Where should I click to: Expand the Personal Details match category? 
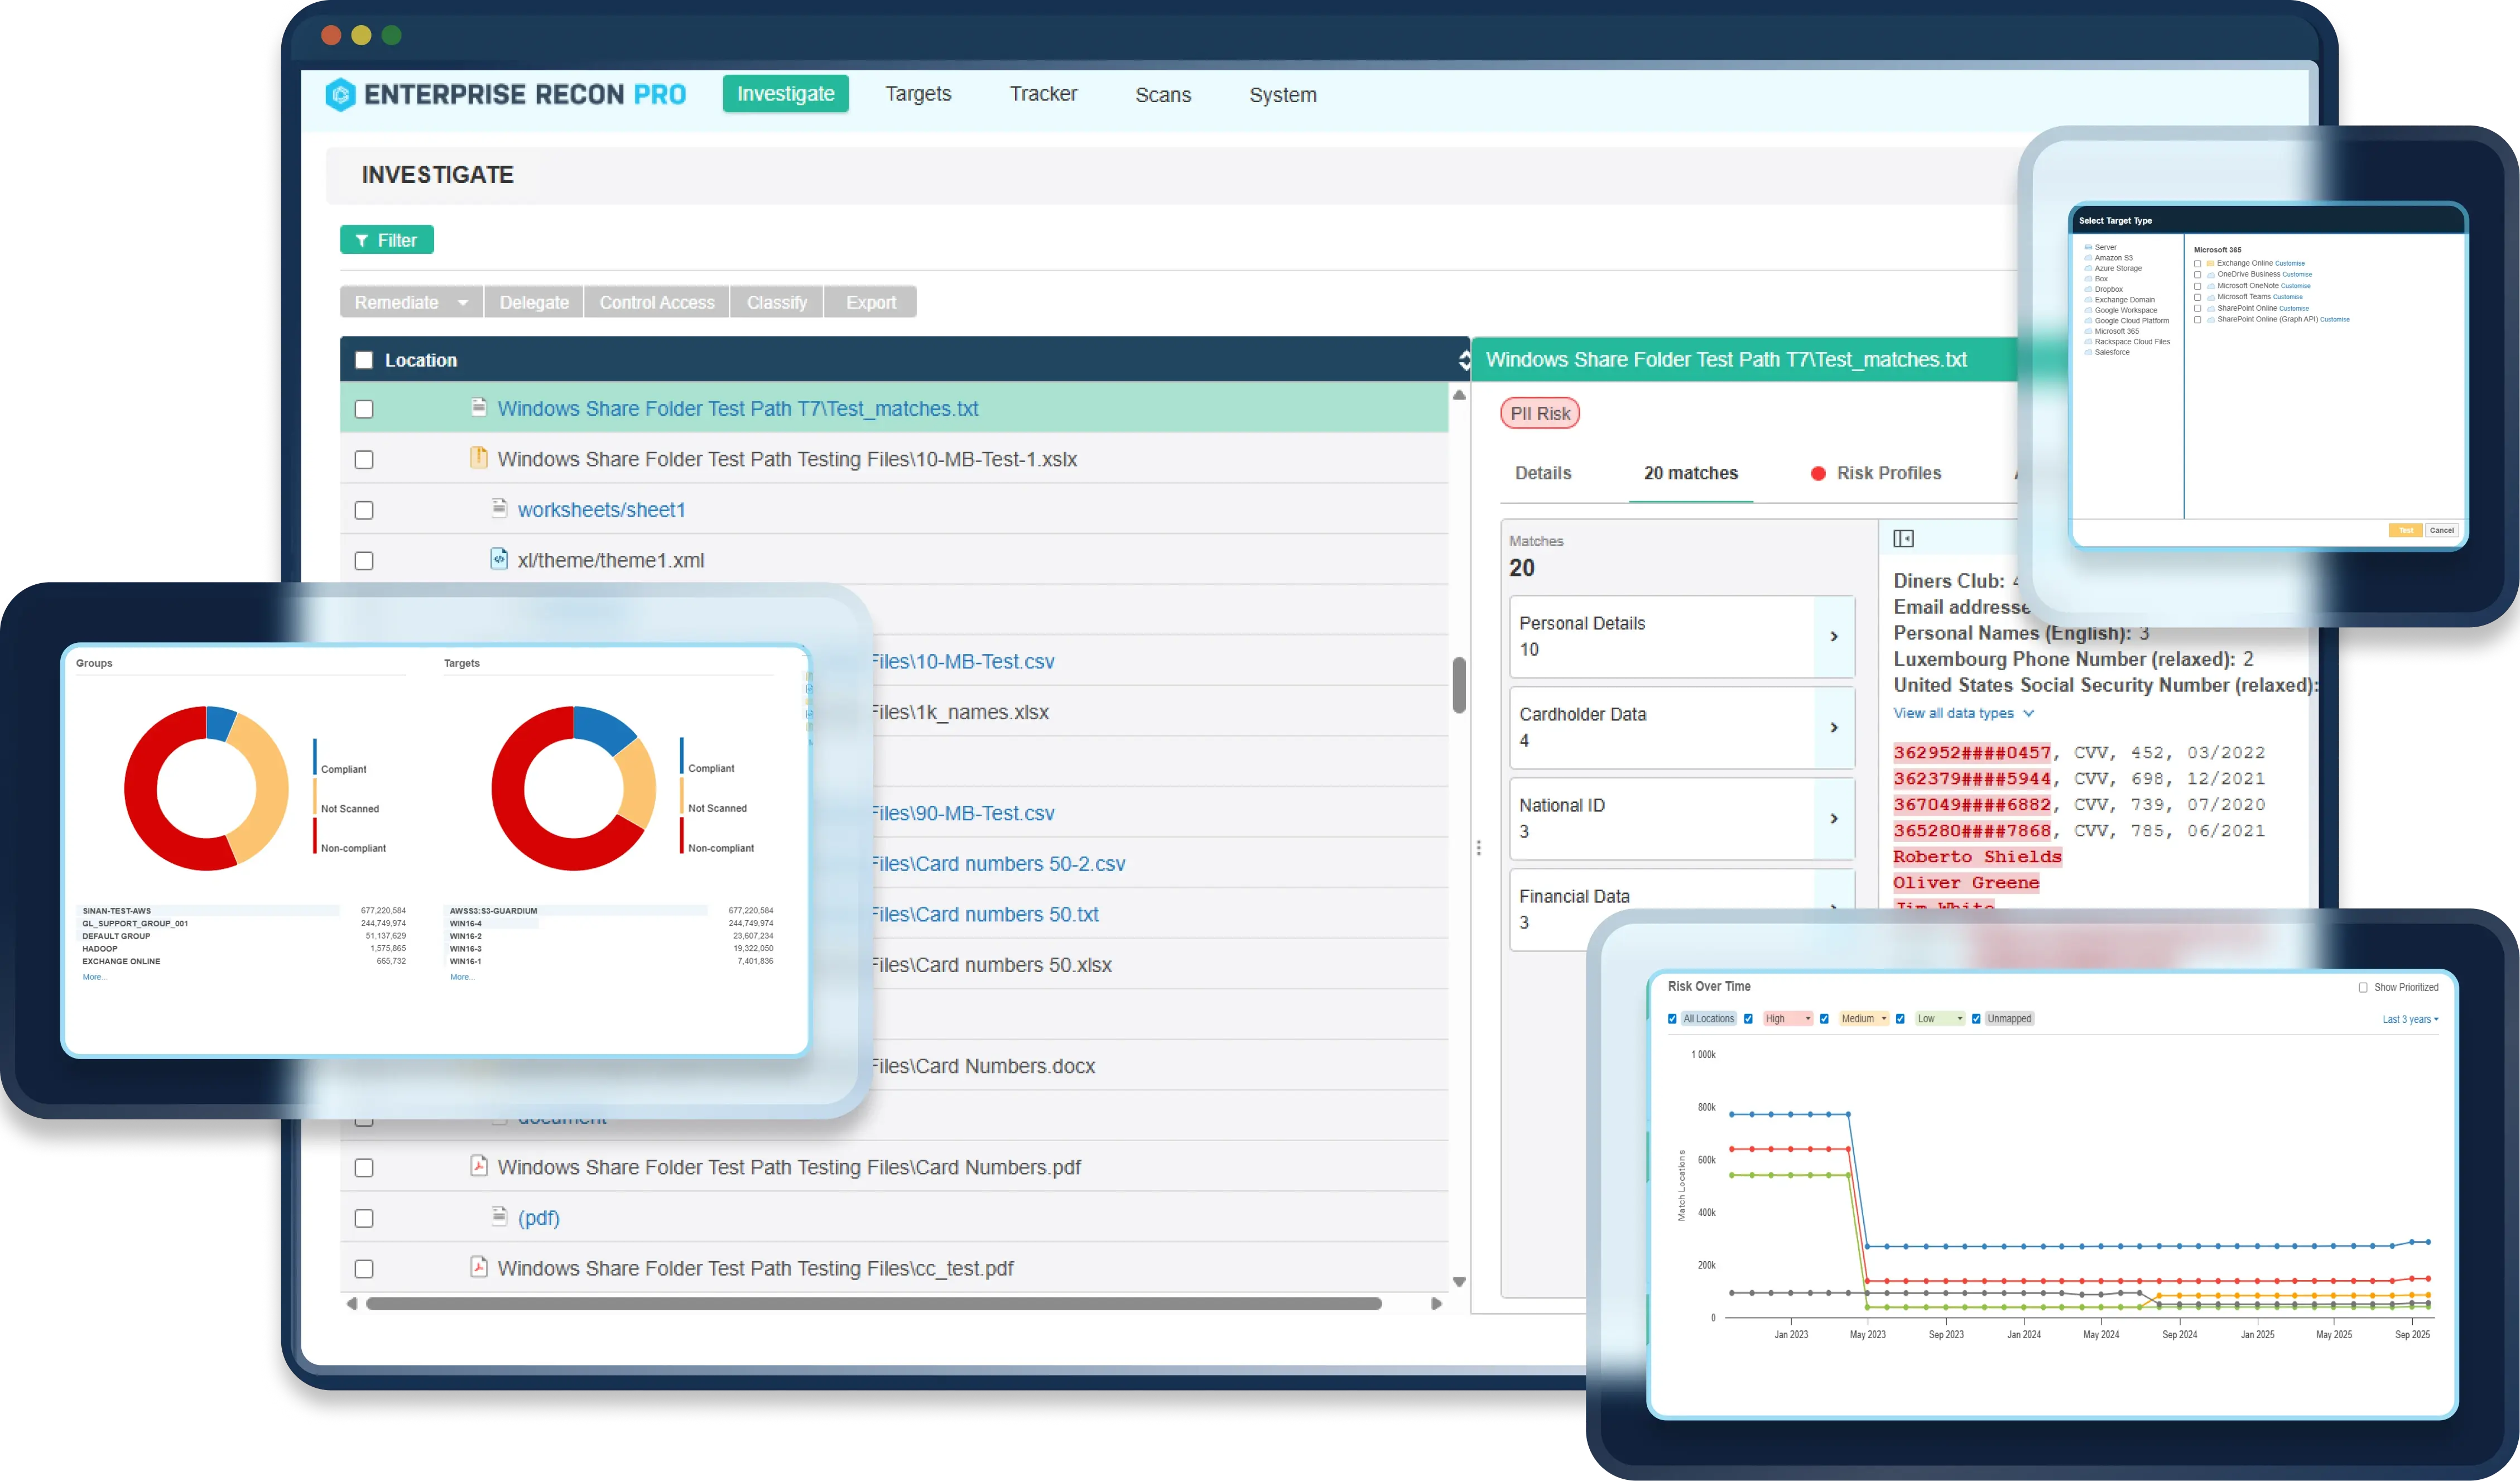click(1833, 637)
